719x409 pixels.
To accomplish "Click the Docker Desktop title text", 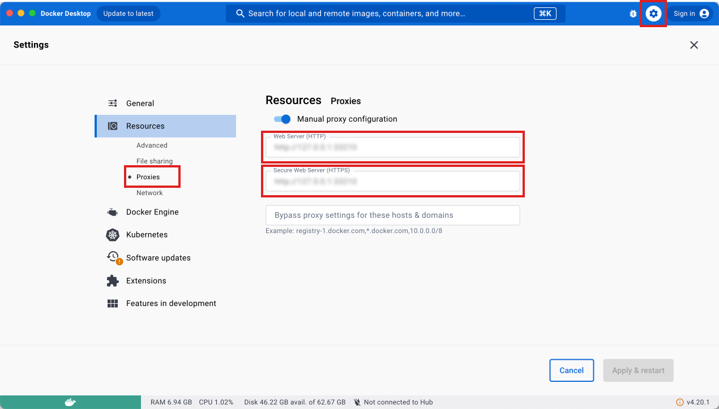I will point(66,14).
